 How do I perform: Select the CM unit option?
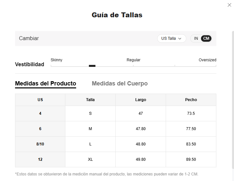206,38
